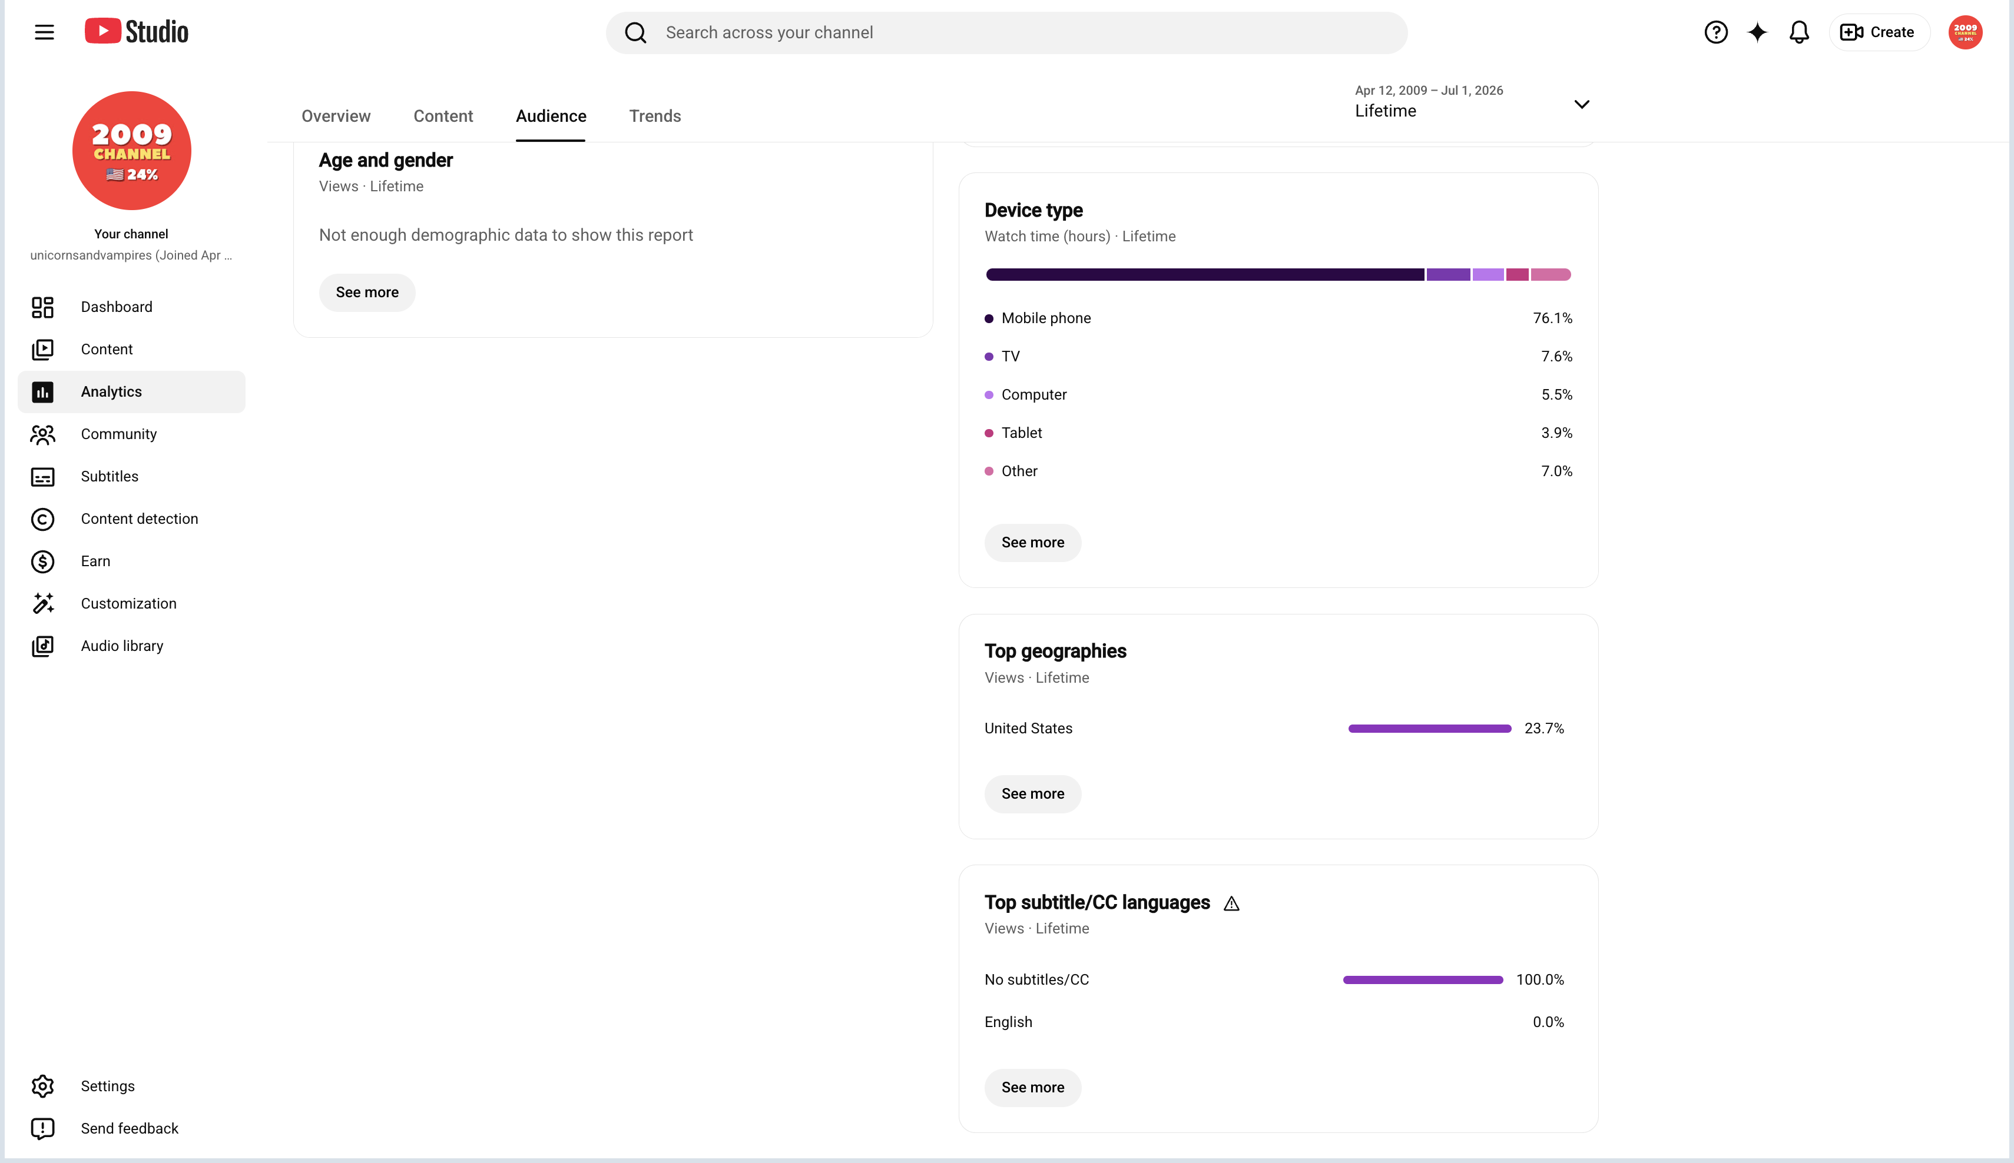Open the hamburger navigation menu
2014x1163 pixels.
(x=44, y=32)
